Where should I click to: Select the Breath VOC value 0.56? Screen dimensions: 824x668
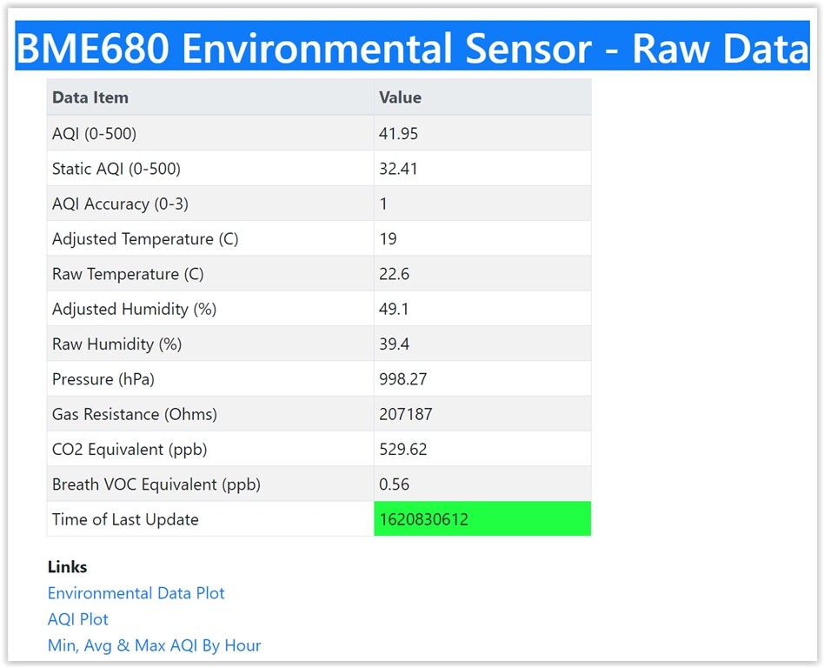coord(394,484)
